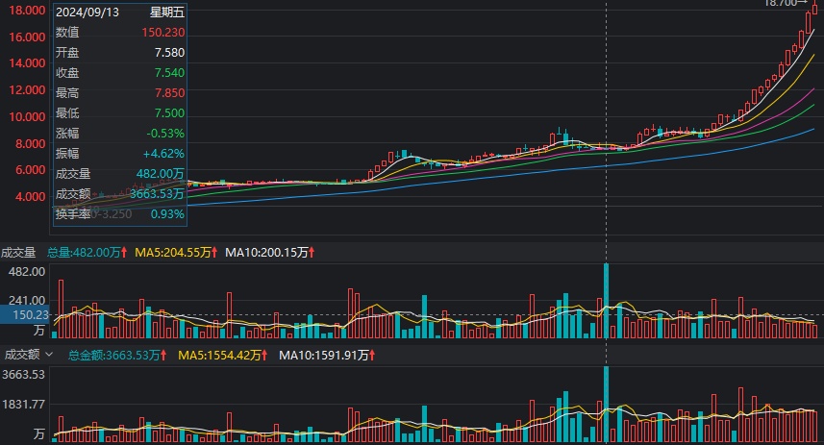Click the tallest volume bar in 成交量 panel
Screen dimensions: 824x445
click(x=606, y=300)
